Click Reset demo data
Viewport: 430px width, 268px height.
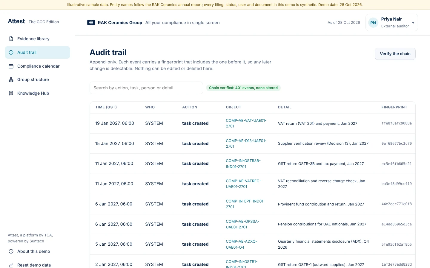[x=37, y=265]
